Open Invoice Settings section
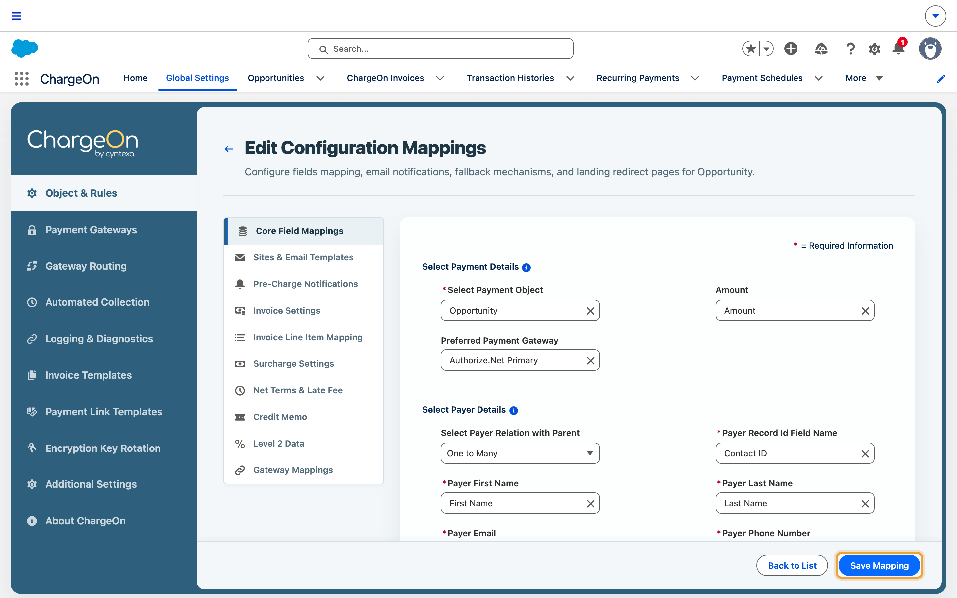The height and width of the screenshot is (598, 957). pos(304,311)
